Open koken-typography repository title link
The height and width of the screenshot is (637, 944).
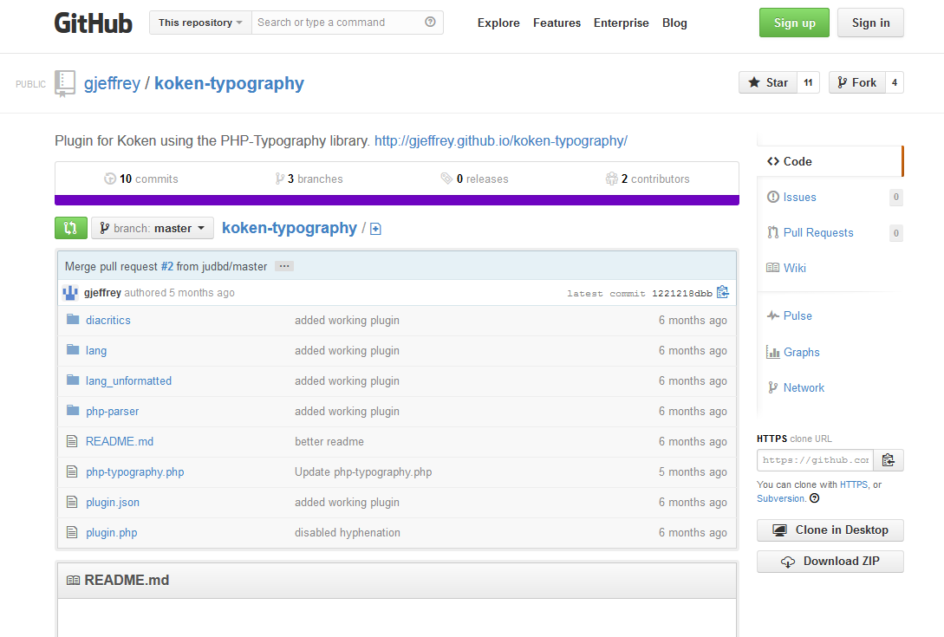[x=229, y=83]
